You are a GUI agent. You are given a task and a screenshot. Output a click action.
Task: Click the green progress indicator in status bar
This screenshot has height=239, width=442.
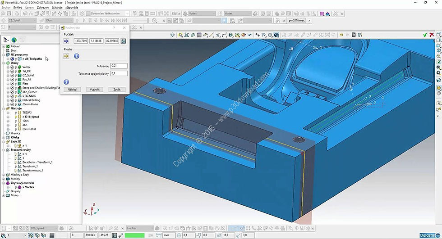pyautogui.click(x=134, y=235)
